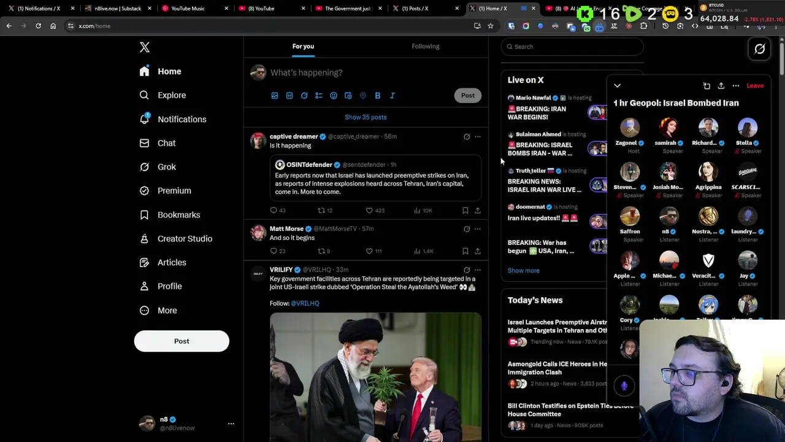
Task: Open @VRILHQ mention link
Action: click(305, 303)
